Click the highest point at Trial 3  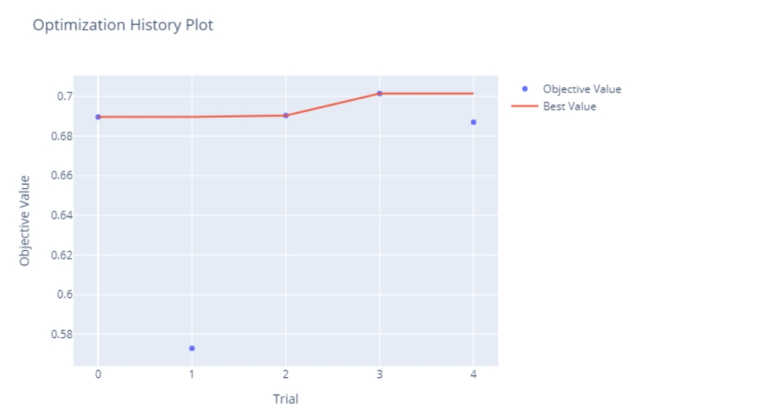pyautogui.click(x=380, y=94)
